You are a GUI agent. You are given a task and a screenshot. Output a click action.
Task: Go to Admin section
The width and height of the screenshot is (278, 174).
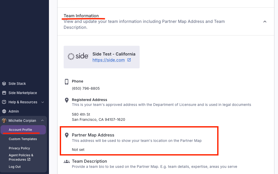(14, 111)
